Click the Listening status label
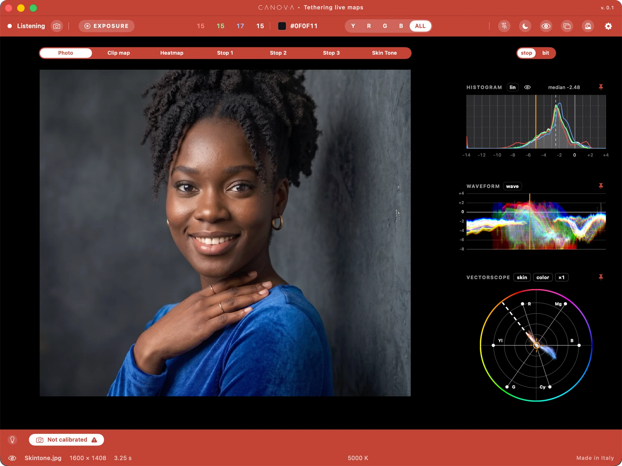This screenshot has height=466, width=622. click(31, 26)
